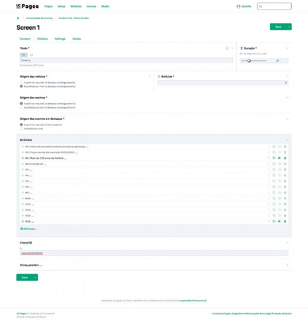Click copy icon for announcement #14

pyautogui.click(x=274, y=221)
